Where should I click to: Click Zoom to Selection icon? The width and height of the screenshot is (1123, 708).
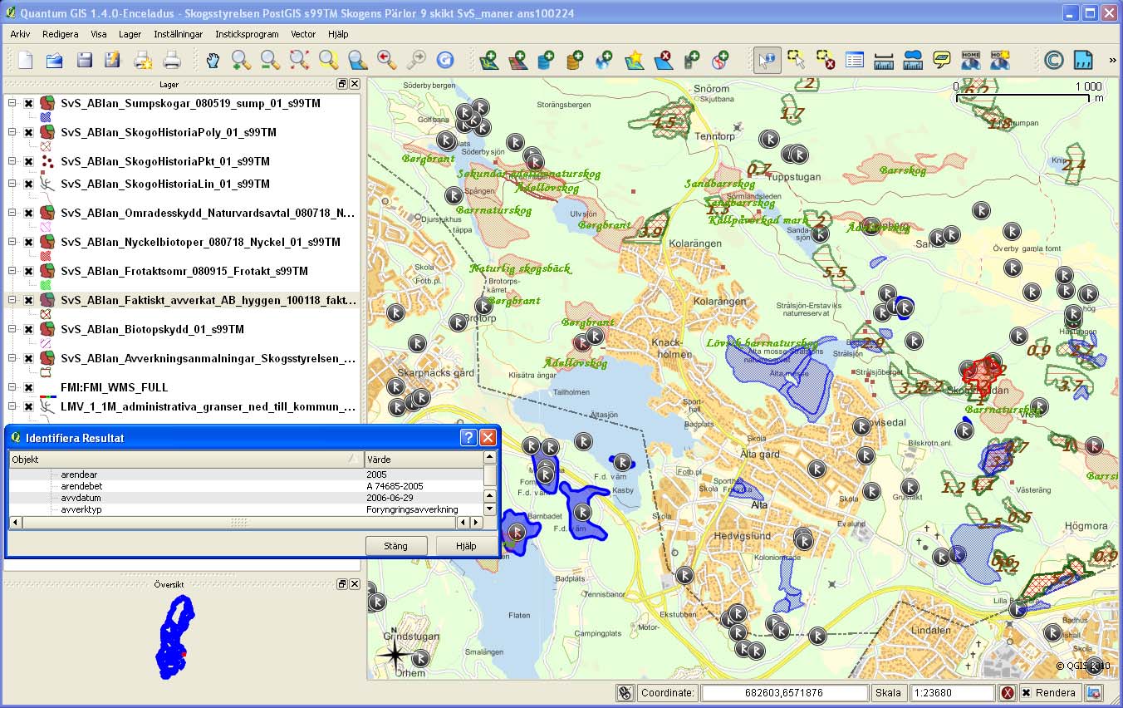point(329,60)
